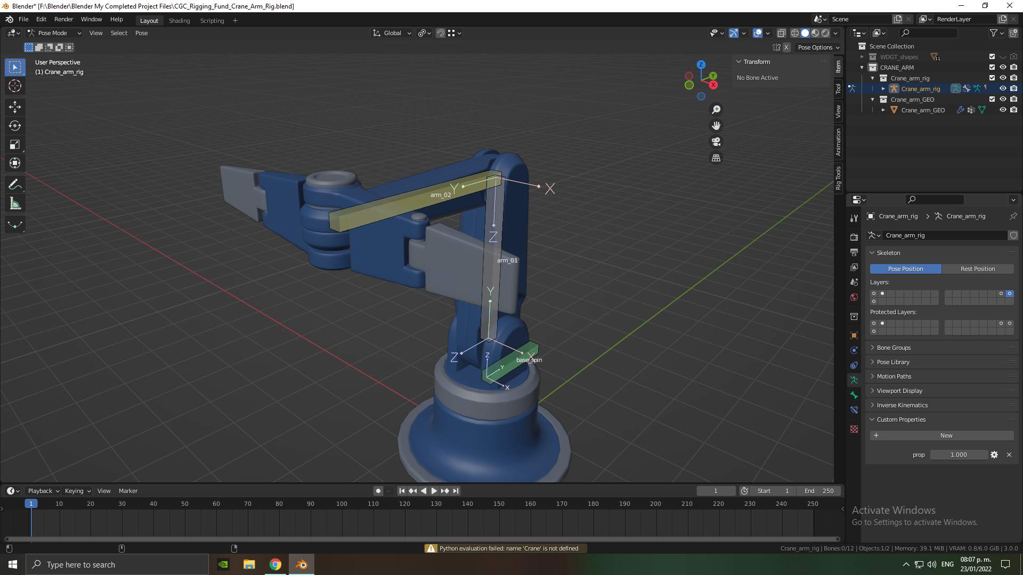Select the Move tool in toolbar

tap(15, 106)
